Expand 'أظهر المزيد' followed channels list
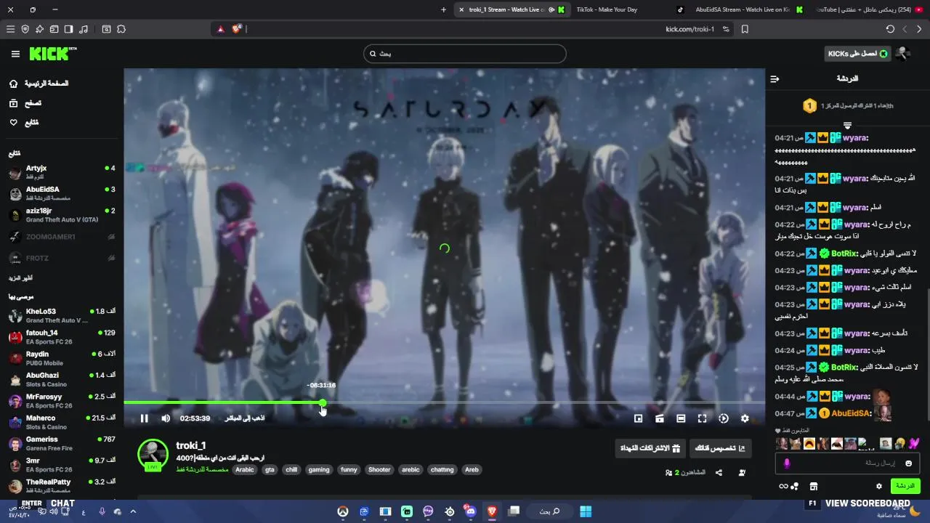930x523 pixels. click(20, 278)
